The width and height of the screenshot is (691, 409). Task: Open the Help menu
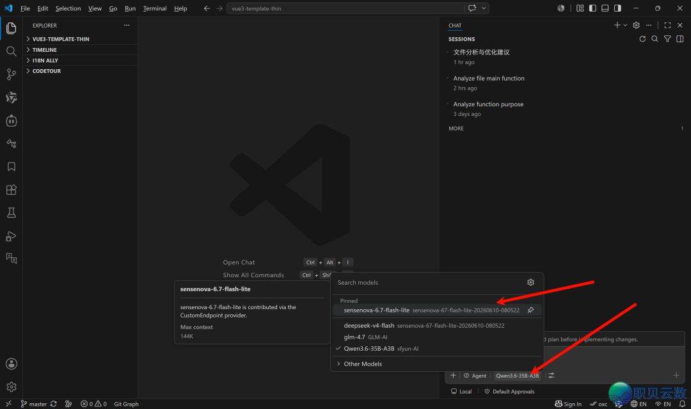pyautogui.click(x=180, y=8)
